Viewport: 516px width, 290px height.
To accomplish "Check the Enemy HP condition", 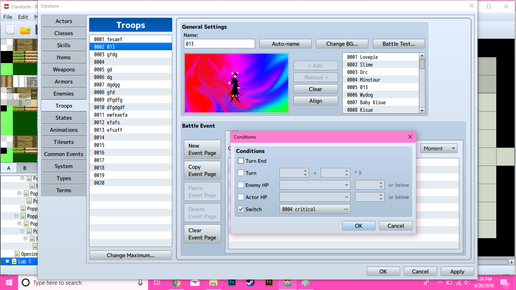I will tap(241, 185).
